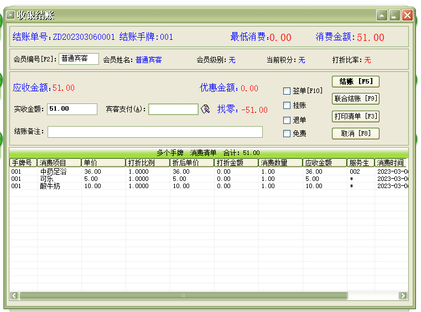Select the 中药足浴 row in the list
421x312 pixels.
point(209,171)
